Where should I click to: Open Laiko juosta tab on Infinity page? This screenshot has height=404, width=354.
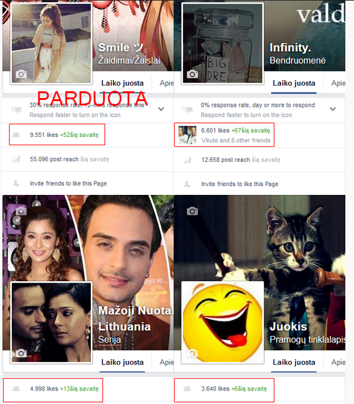pos(294,83)
